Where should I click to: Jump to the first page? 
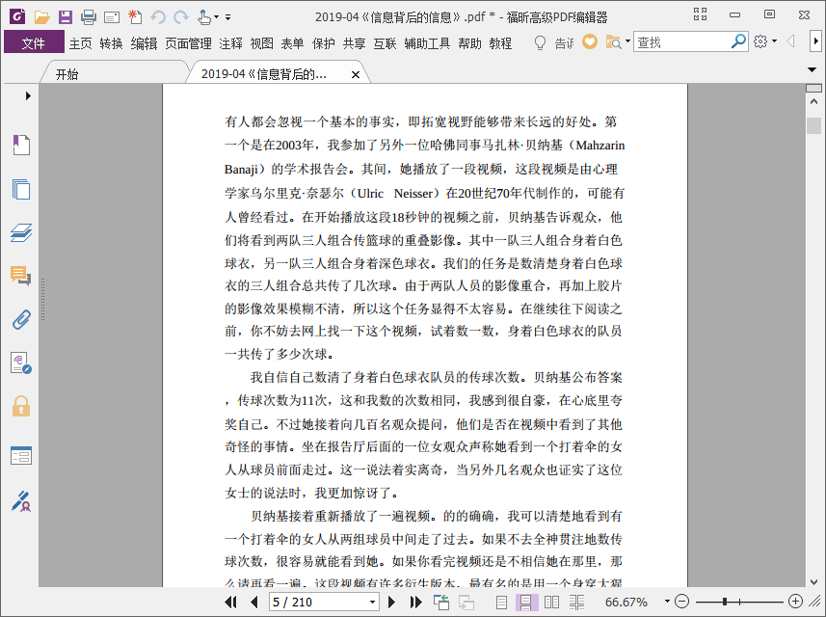point(230,602)
